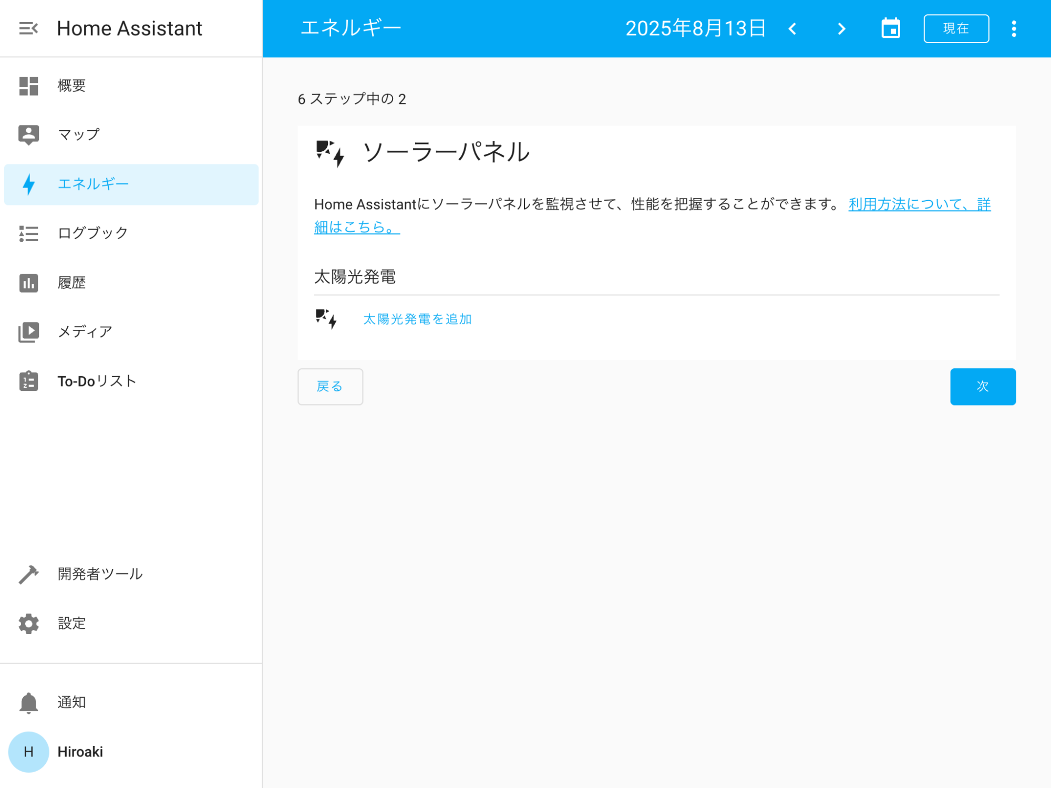Click the 設定 gear icon
The height and width of the screenshot is (788, 1051).
(28, 624)
